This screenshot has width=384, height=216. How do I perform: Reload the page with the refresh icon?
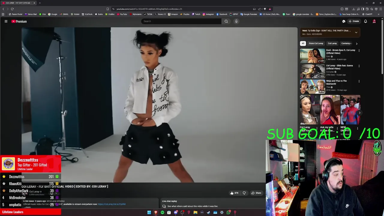click(12, 9)
